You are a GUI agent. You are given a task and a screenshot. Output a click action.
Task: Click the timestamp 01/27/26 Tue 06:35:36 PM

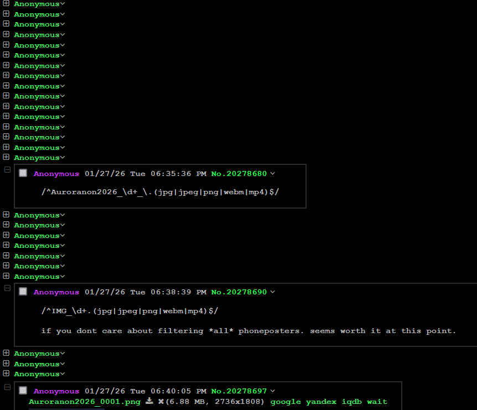[146, 173]
